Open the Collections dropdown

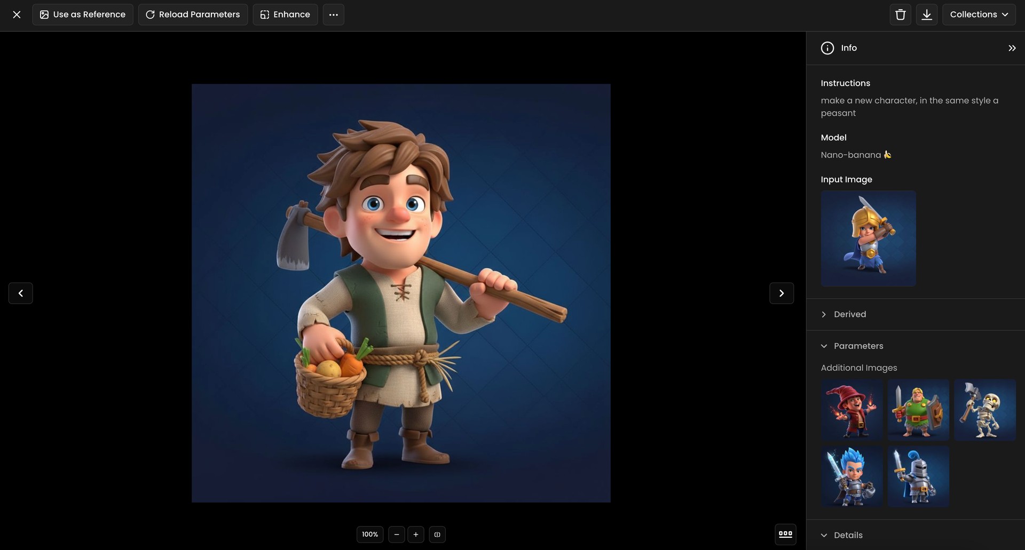[x=979, y=14]
